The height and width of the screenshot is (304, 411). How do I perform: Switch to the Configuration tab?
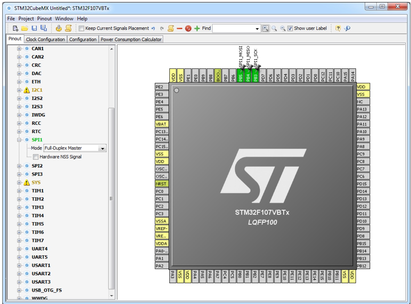[83, 40]
